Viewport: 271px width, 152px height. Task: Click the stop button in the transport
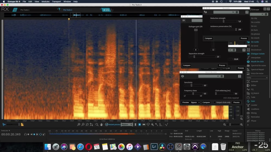34,134
